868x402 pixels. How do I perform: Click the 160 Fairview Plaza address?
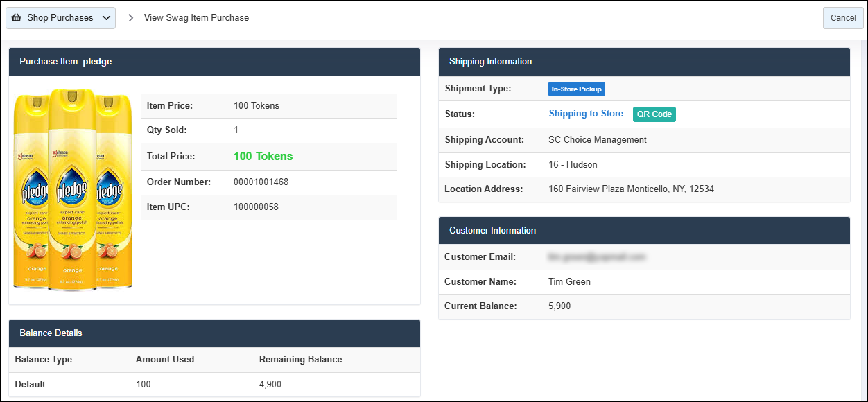[x=631, y=189]
